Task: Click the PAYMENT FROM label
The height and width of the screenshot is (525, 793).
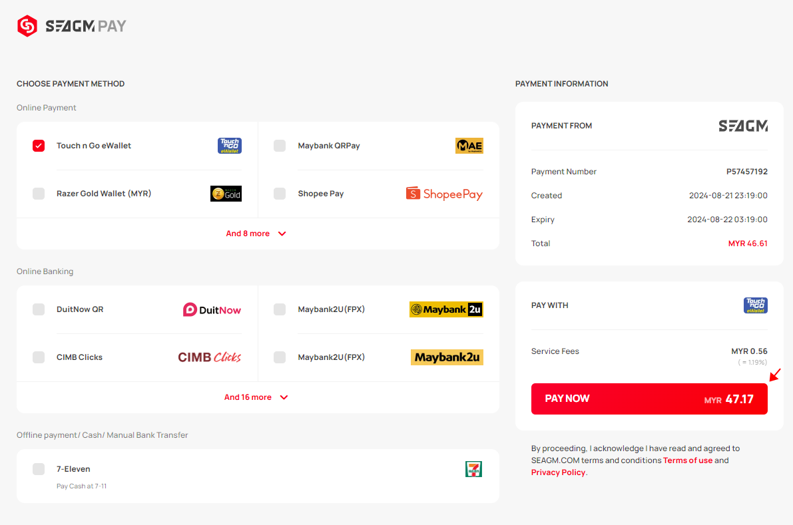Action: 561,126
